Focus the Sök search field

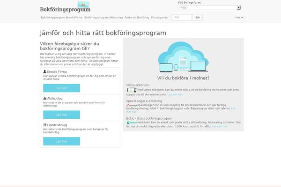point(182,18)
